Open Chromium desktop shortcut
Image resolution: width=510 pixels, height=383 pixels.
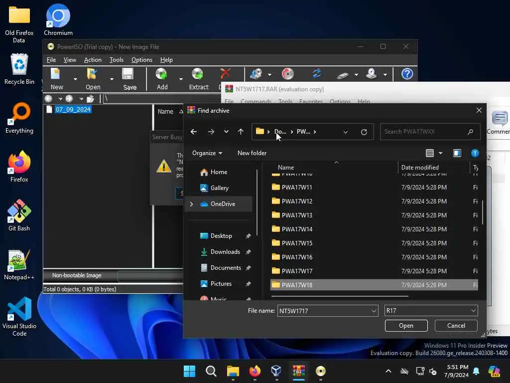tap(58, 19)
